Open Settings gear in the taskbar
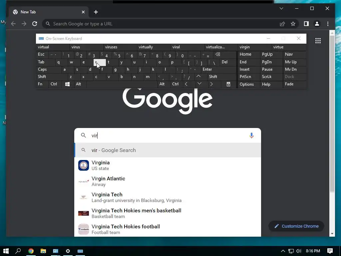 pos(68,251)
